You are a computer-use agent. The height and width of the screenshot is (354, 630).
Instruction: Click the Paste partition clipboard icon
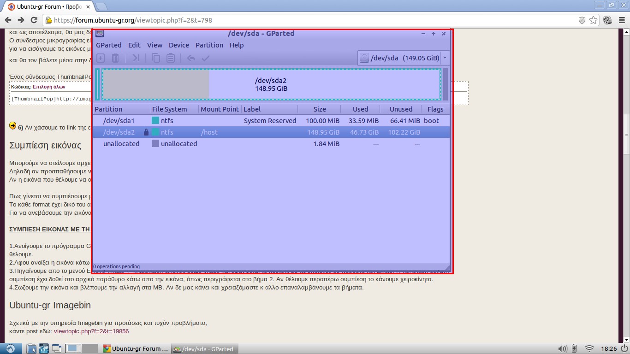(x=171, y=58)
